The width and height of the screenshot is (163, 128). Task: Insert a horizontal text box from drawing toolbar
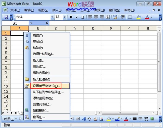(x=72, y=119)
